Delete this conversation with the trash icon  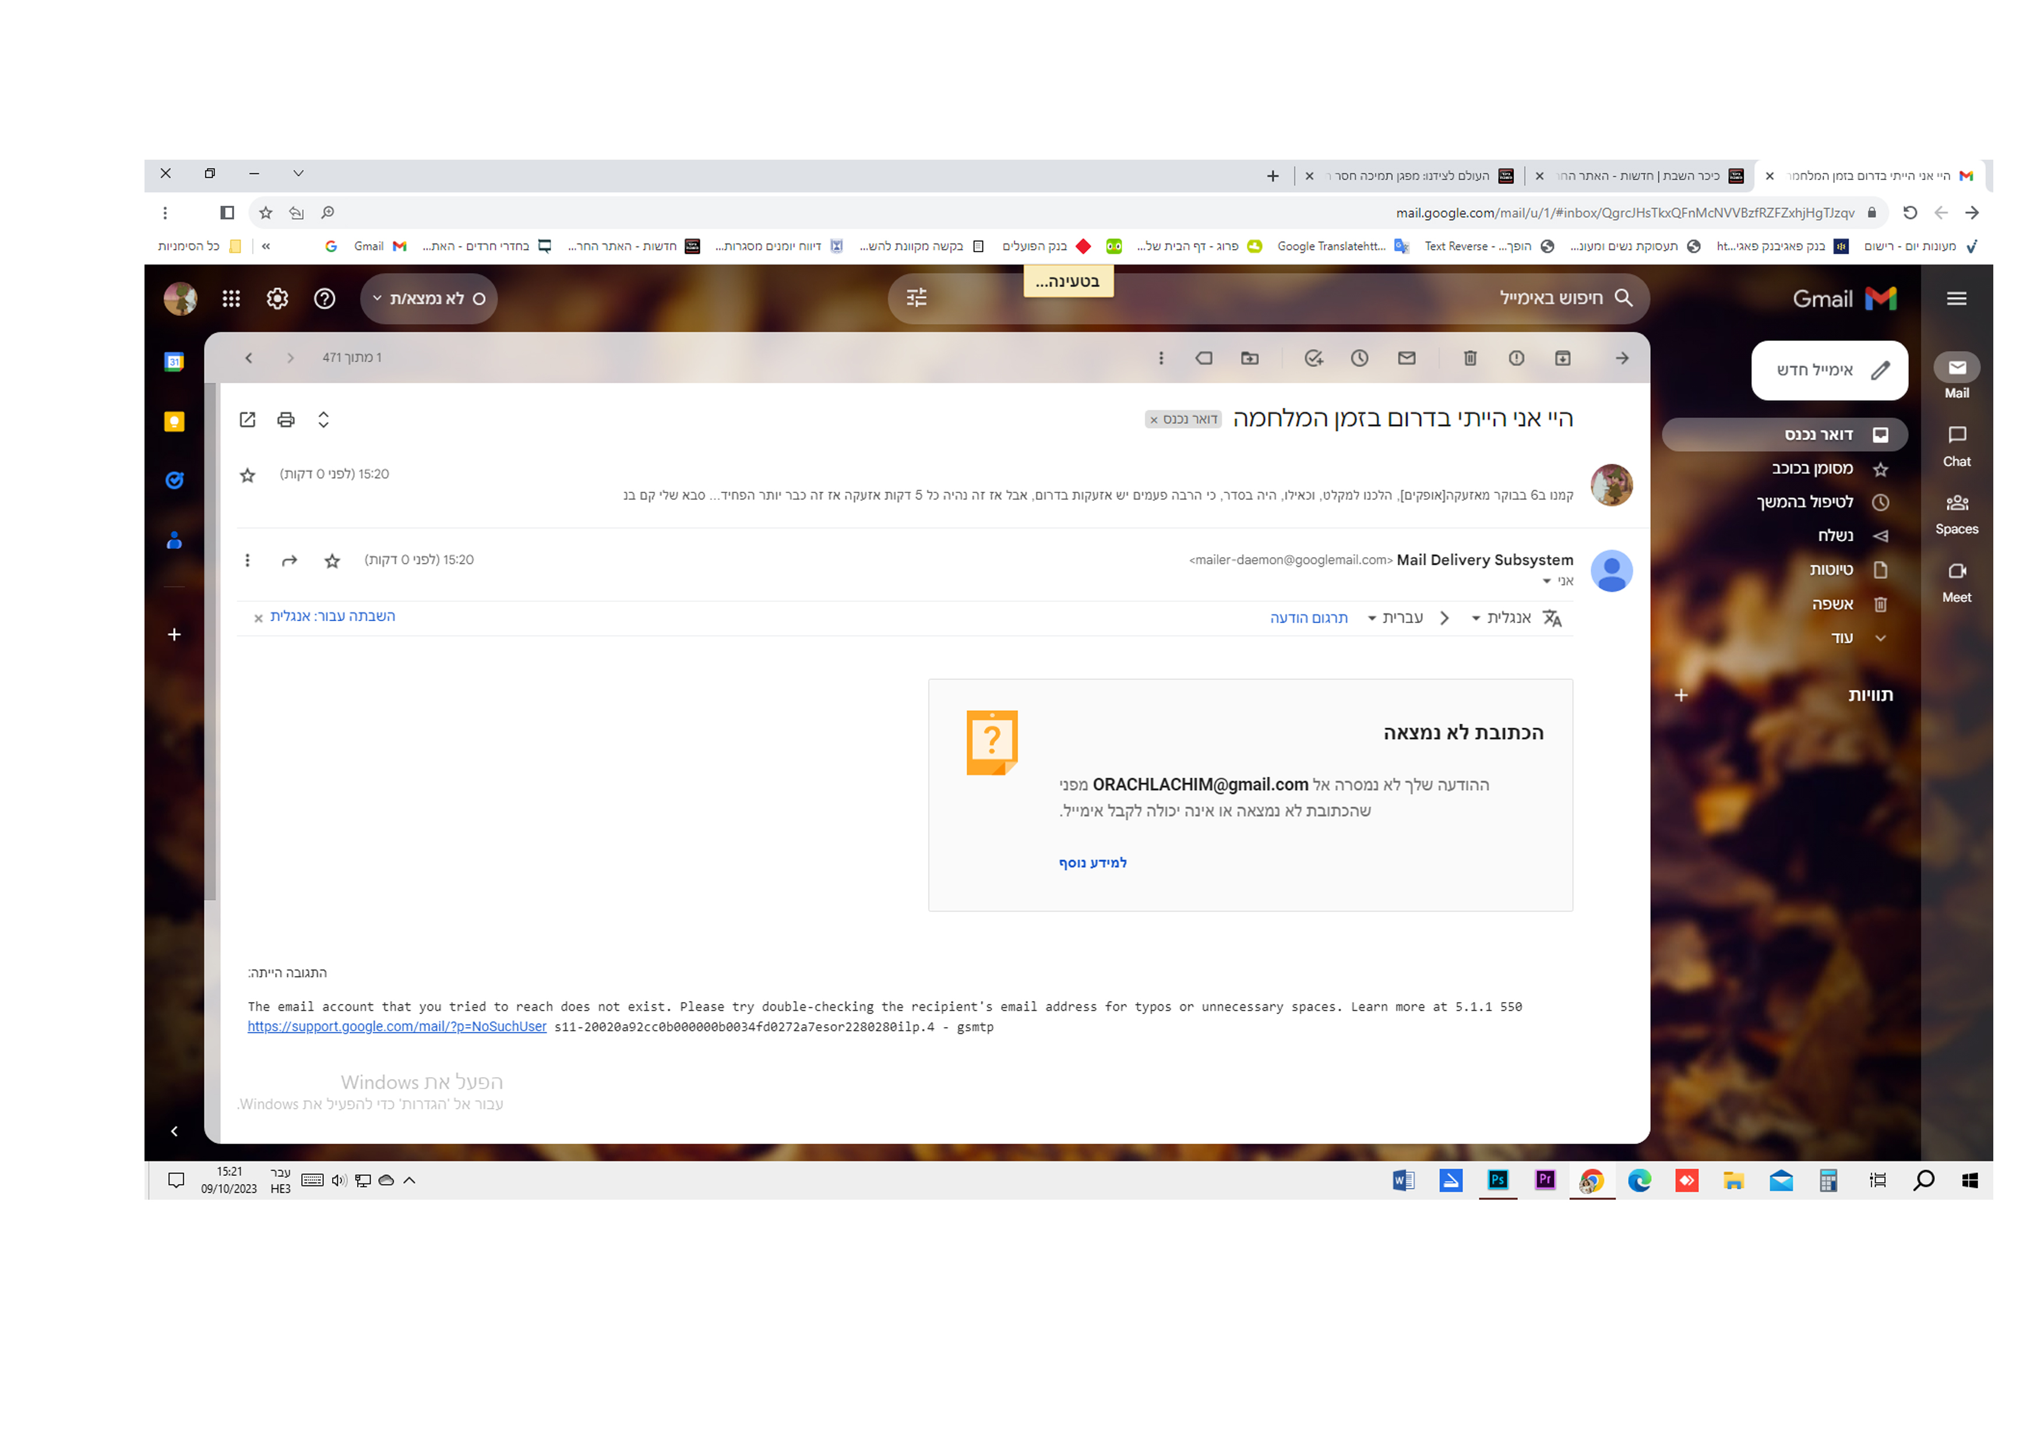1470,358
